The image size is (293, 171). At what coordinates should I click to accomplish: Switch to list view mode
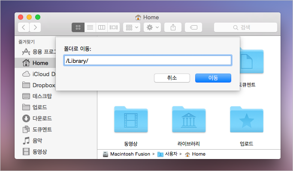pos(90,27)
